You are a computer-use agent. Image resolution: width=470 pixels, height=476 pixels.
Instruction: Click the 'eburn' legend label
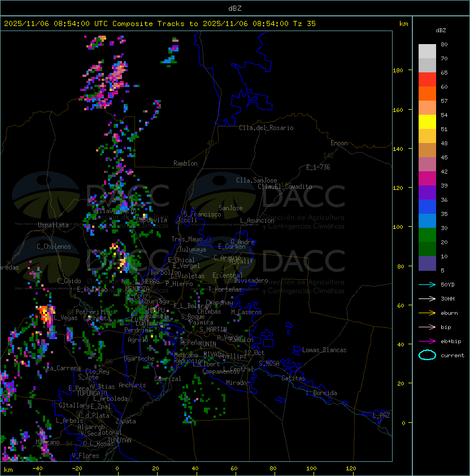point(449,313)
